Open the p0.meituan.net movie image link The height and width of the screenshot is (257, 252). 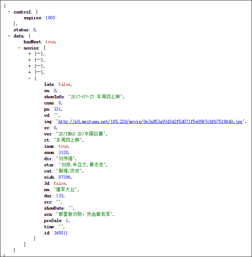click(x=150, y=122)
